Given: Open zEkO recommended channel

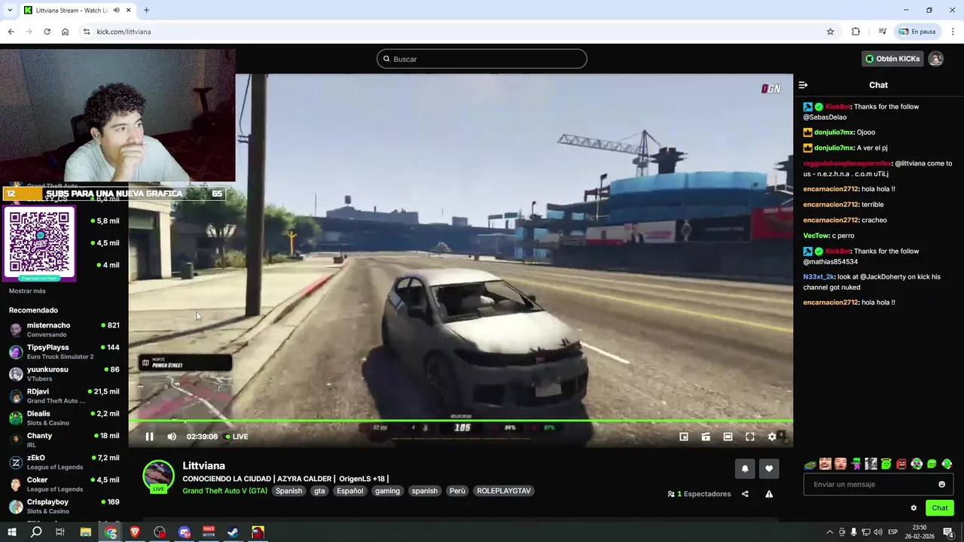Looking at the screenshot, I should pos(64,462).
